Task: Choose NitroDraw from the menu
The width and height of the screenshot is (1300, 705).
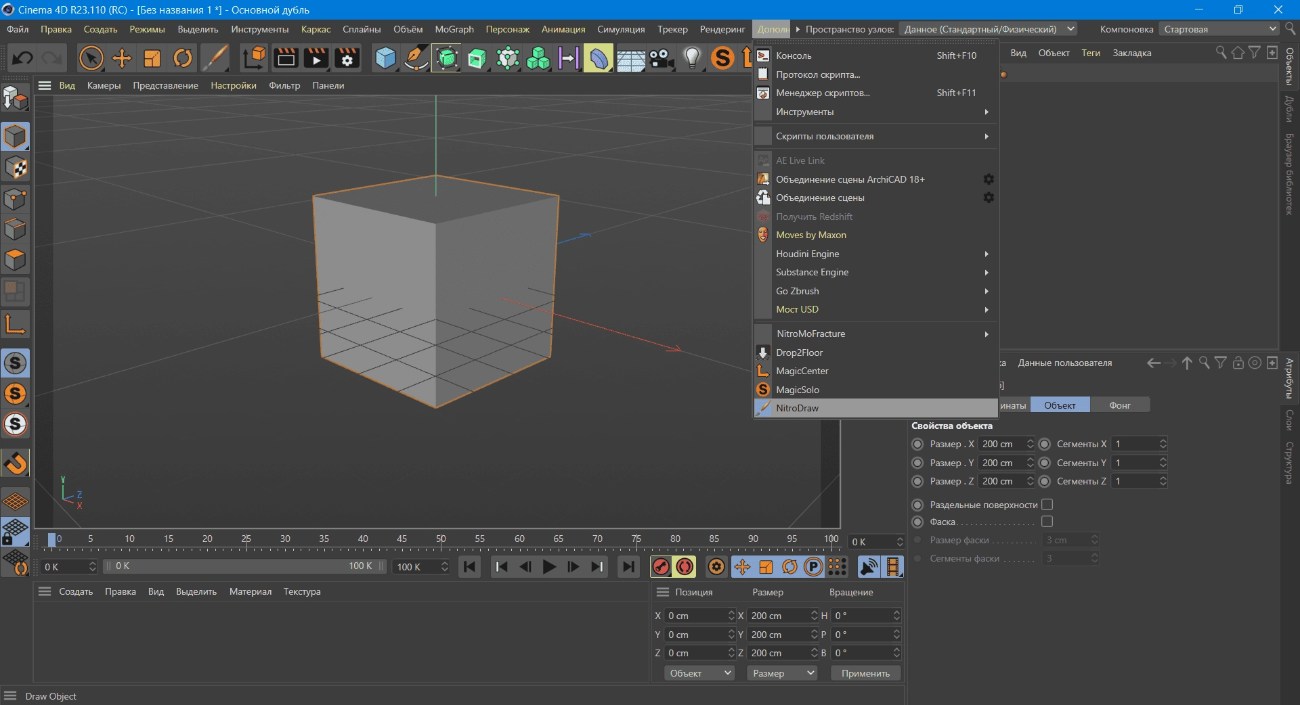Action: tap(876, 408)
